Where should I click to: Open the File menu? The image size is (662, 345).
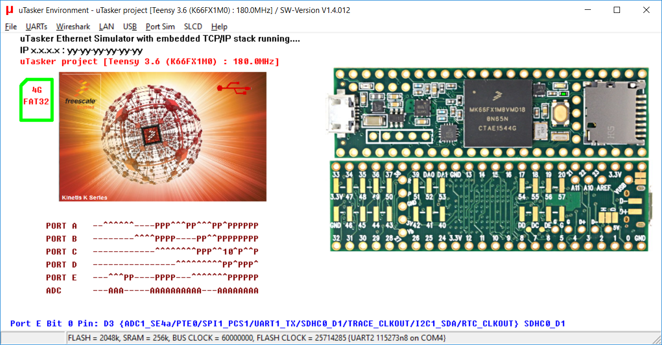pos(11,26)
